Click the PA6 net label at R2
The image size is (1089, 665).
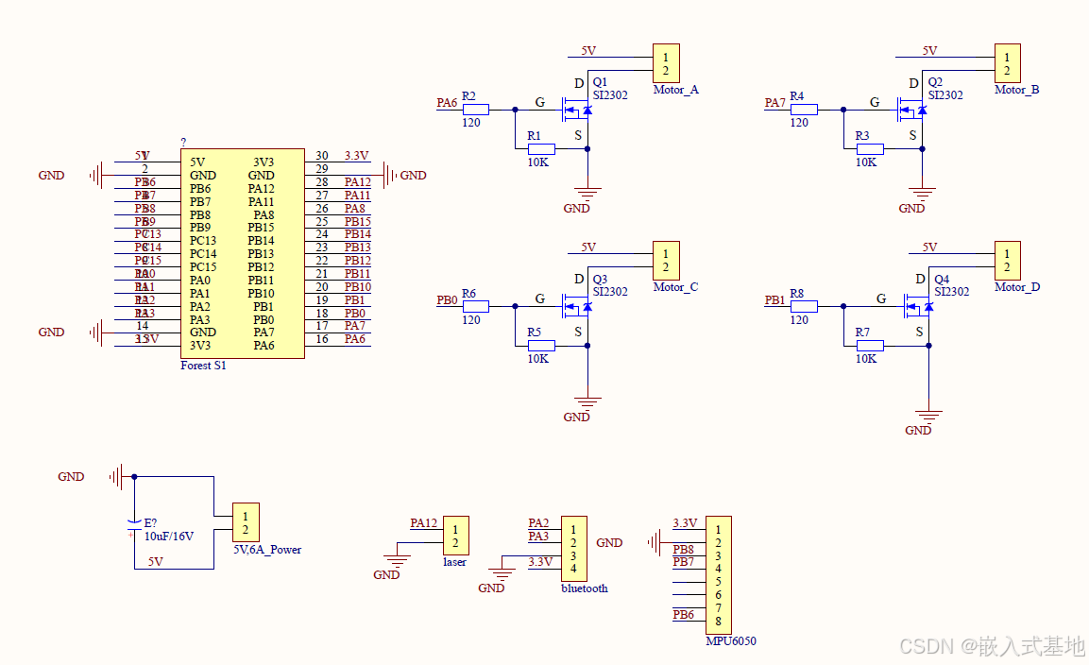[x=447, y=103]
